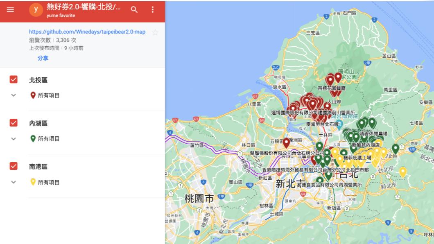This screenshot has height=244, width=434.
Task: Click the 上次發布時間:9 小時前 text
Action: click(x=56, y=48)
